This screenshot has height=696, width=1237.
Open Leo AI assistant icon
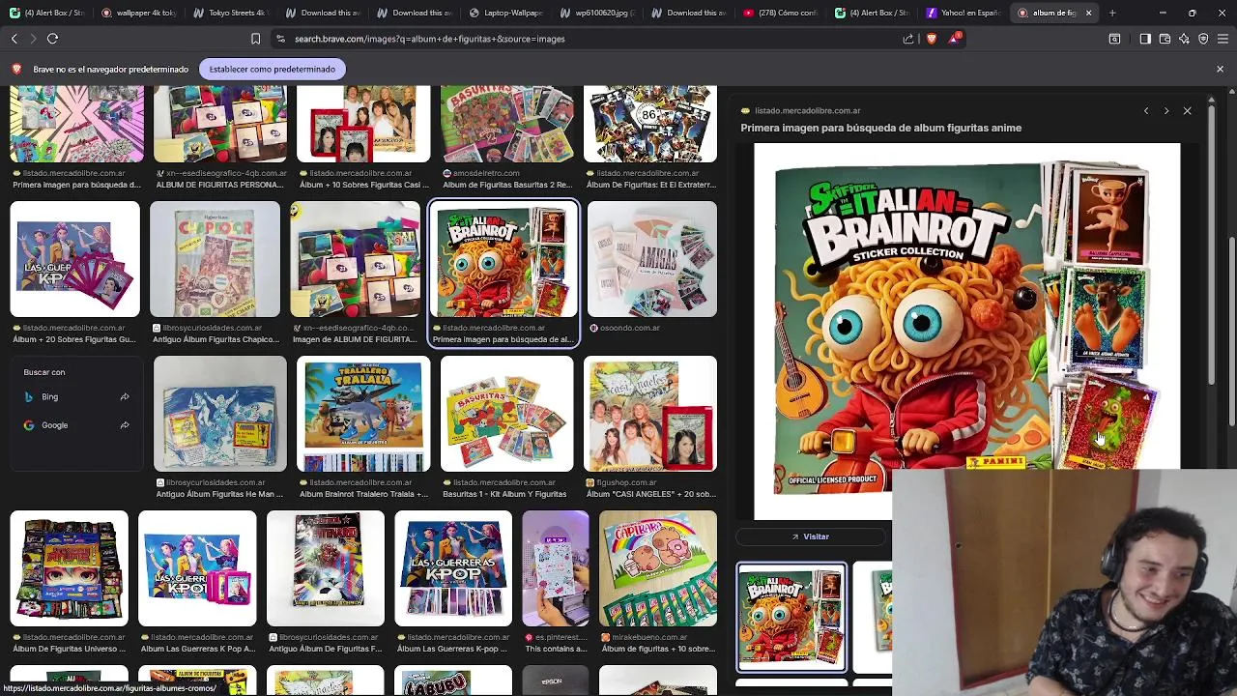[1184, 39]
